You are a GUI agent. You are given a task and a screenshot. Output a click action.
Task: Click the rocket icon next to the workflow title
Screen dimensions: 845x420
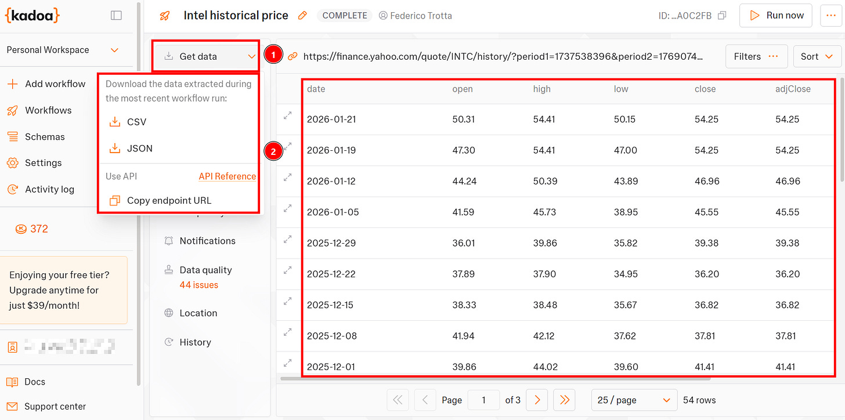pos(165,16)
